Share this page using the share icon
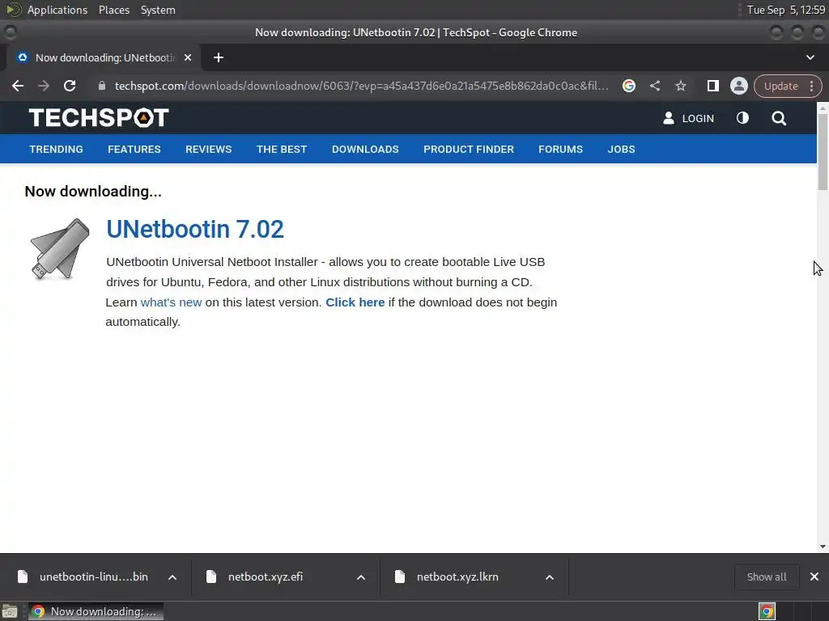 tap(654, 86)
